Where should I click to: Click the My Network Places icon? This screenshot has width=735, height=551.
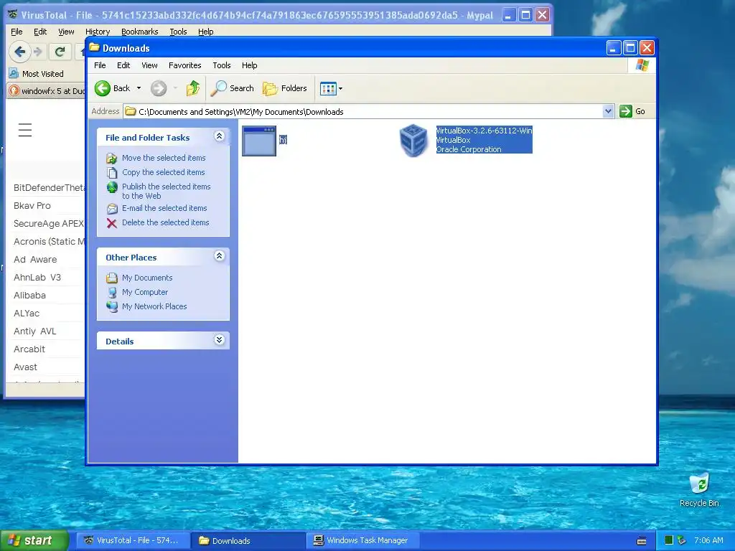click(111, 307)
